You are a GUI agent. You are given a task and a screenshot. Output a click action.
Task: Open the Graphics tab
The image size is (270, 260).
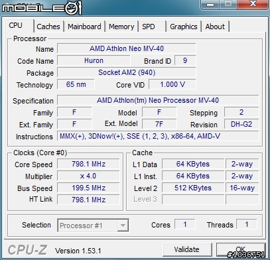pos(184,27)
